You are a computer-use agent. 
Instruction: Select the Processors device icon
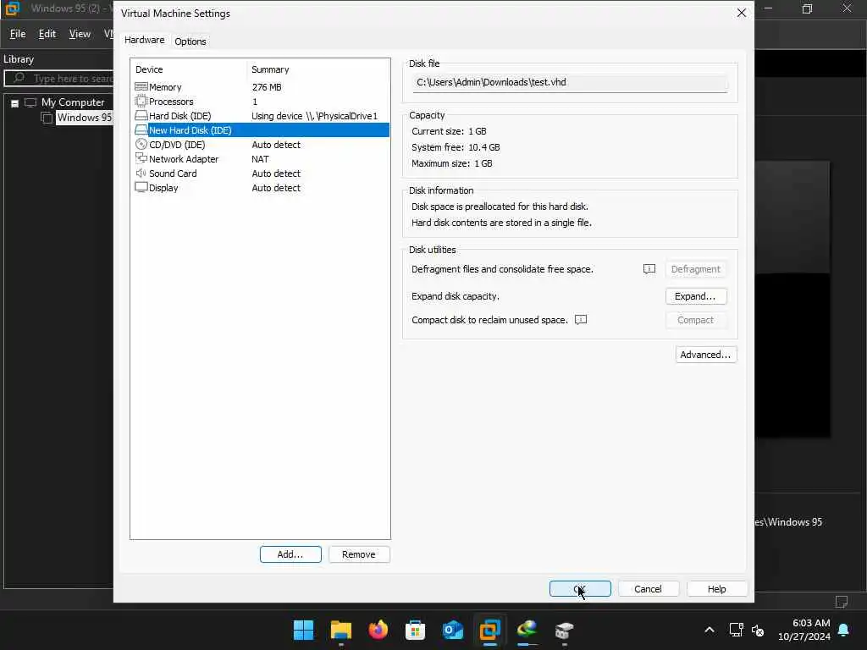[141, 102]
